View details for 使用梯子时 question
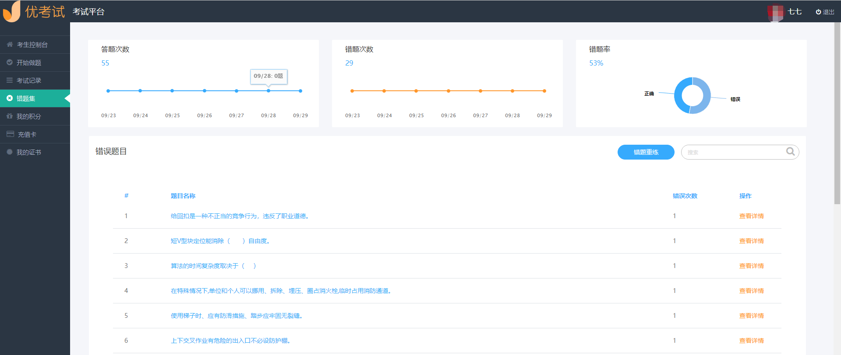841x355 pixels. [x=751, y=316]
